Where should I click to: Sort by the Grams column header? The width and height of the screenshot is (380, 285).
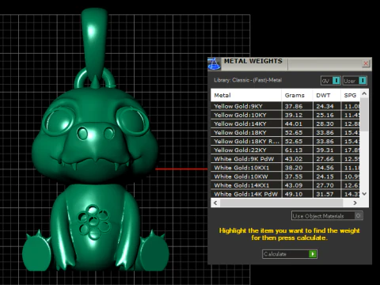point(297,95)
